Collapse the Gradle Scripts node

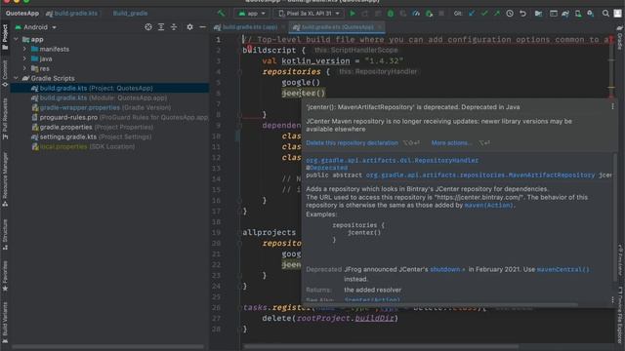17,78
